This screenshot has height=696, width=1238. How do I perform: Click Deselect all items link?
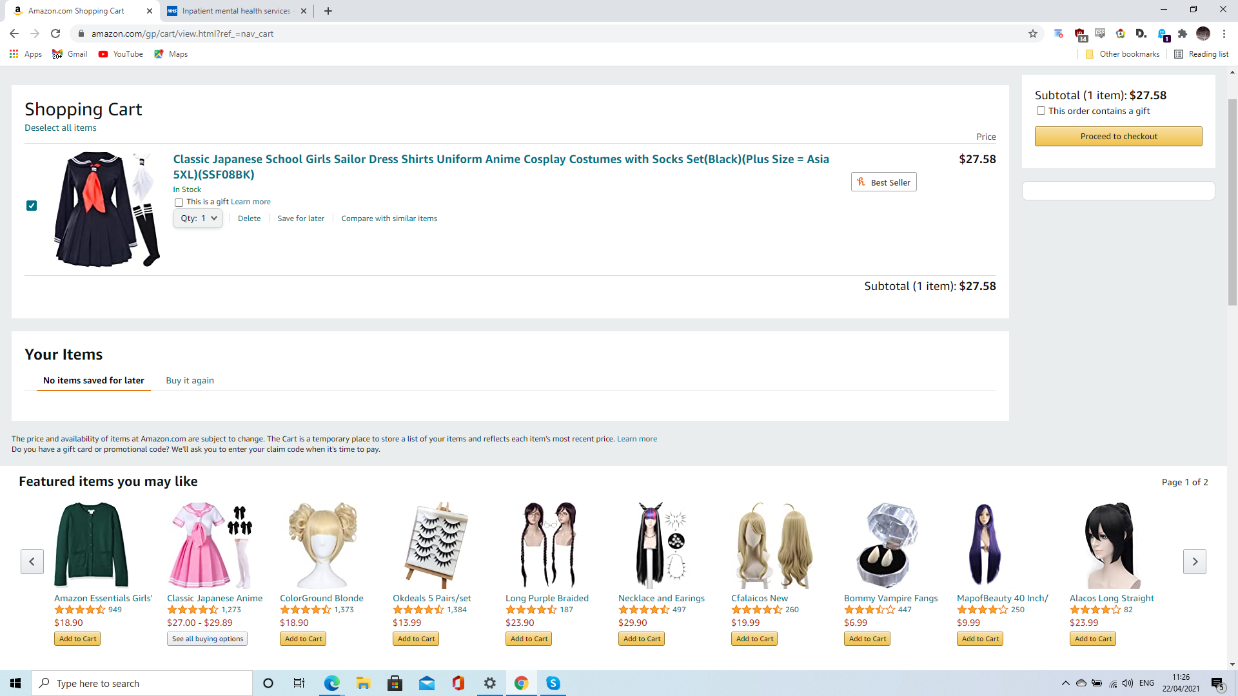tap(61, 128)
